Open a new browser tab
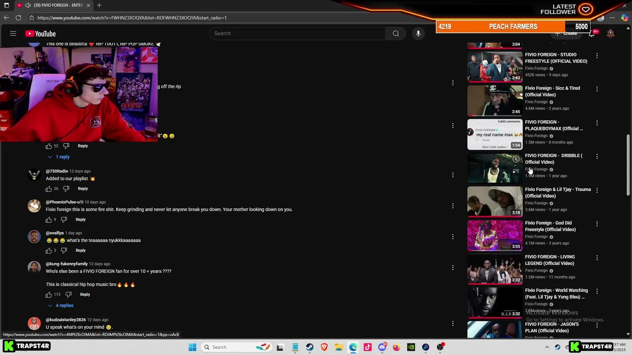Image resolution: width=632 pixels, height=355 pixels. coord(99,5)
